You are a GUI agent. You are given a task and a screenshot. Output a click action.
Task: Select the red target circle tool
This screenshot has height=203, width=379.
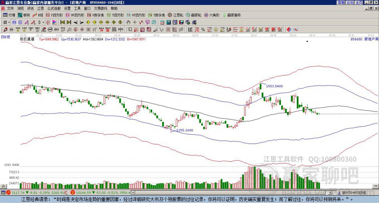[x=76, y=30]
